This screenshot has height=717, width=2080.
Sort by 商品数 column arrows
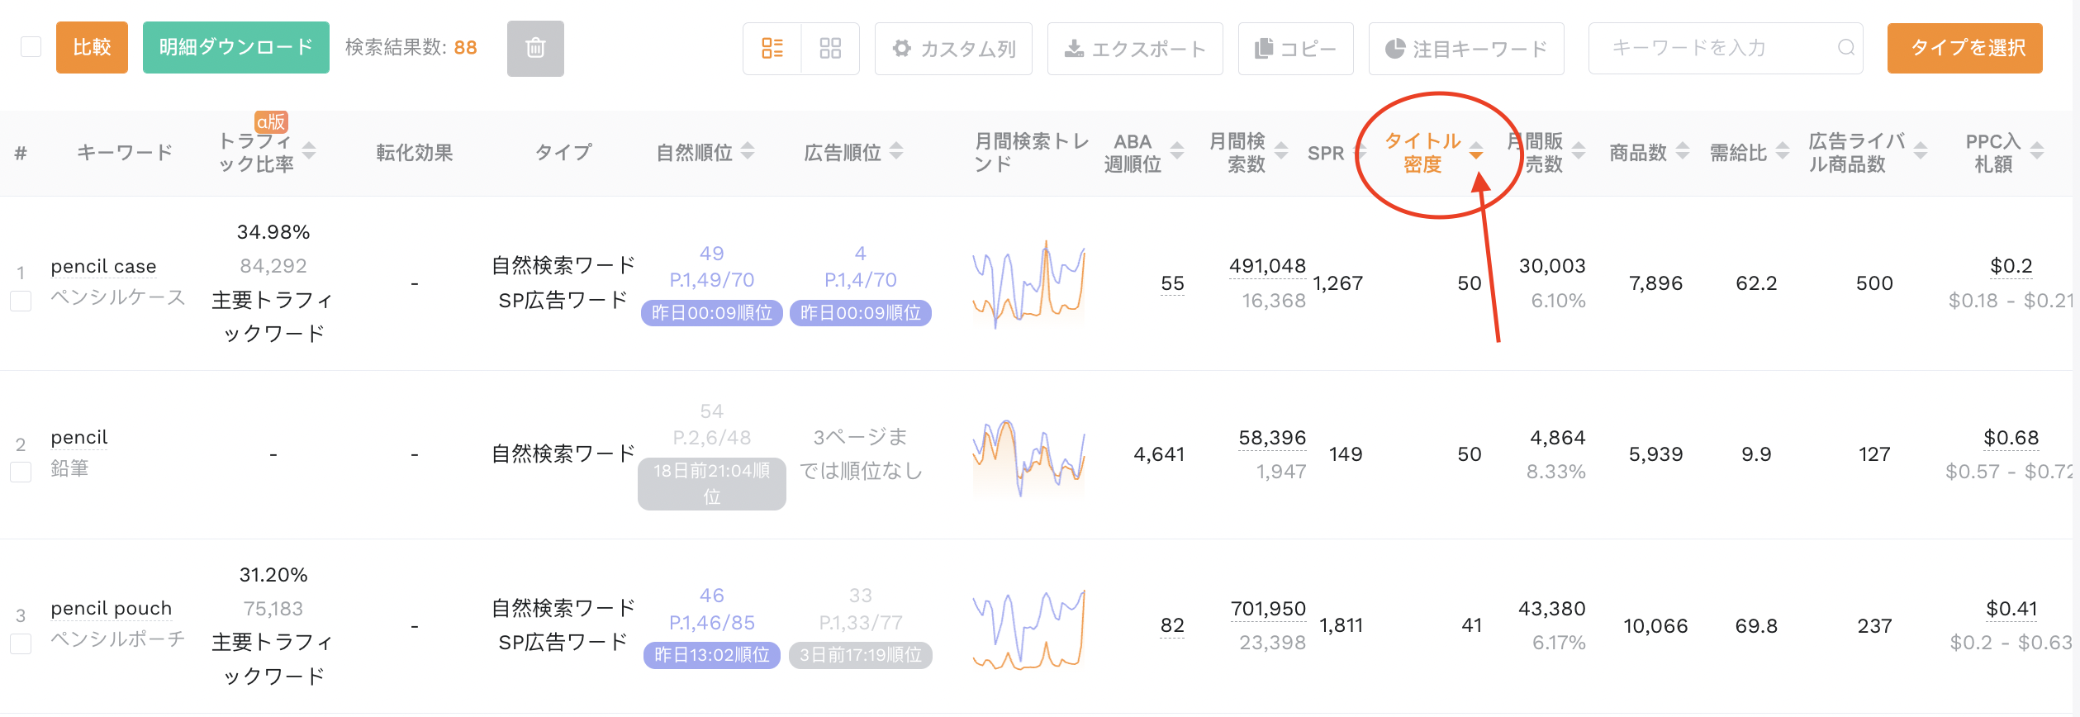point(1683,152)
